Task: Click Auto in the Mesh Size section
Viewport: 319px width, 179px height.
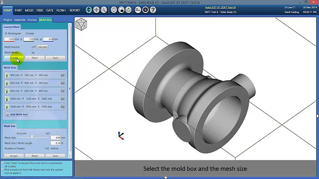Action: pos(55,156)
